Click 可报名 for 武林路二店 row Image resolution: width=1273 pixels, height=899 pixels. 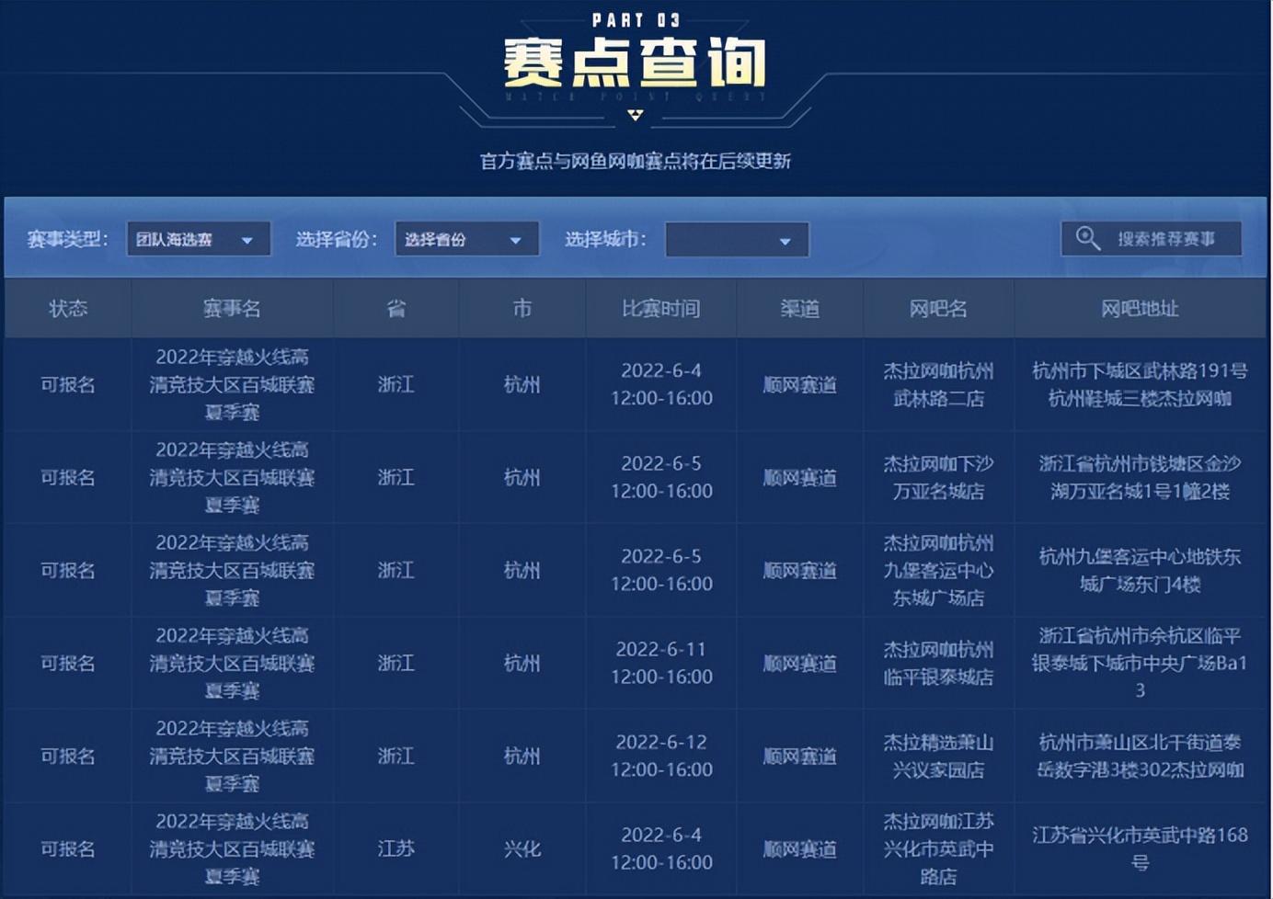(68, 385)
